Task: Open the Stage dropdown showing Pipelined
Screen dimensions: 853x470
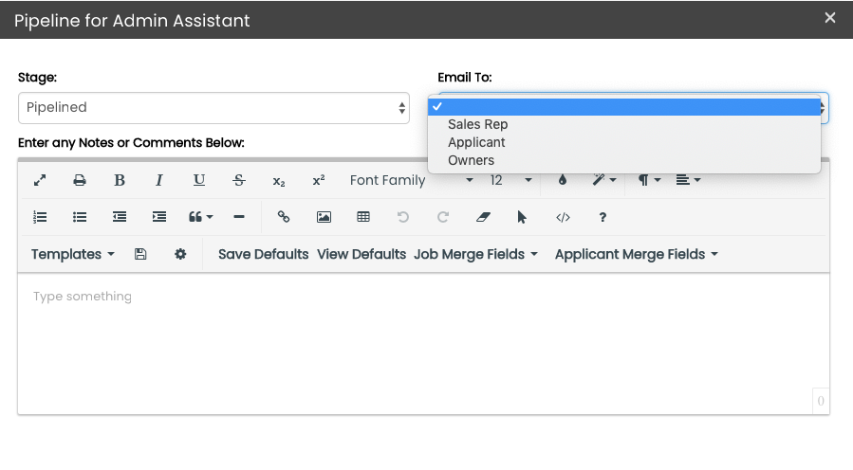Action: pos(213,108)
